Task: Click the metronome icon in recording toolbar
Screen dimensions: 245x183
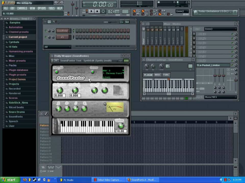Action: pos(138,14)
